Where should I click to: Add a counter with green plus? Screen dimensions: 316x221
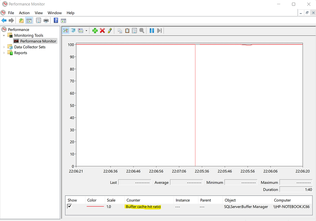95,31
